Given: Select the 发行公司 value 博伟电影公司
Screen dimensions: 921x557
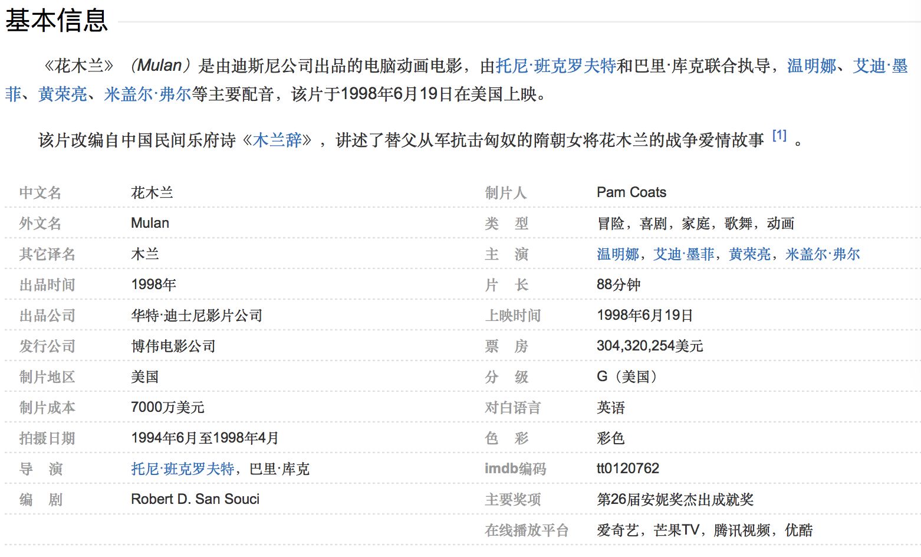Looking at the screenshot, I should pos(173,346).
